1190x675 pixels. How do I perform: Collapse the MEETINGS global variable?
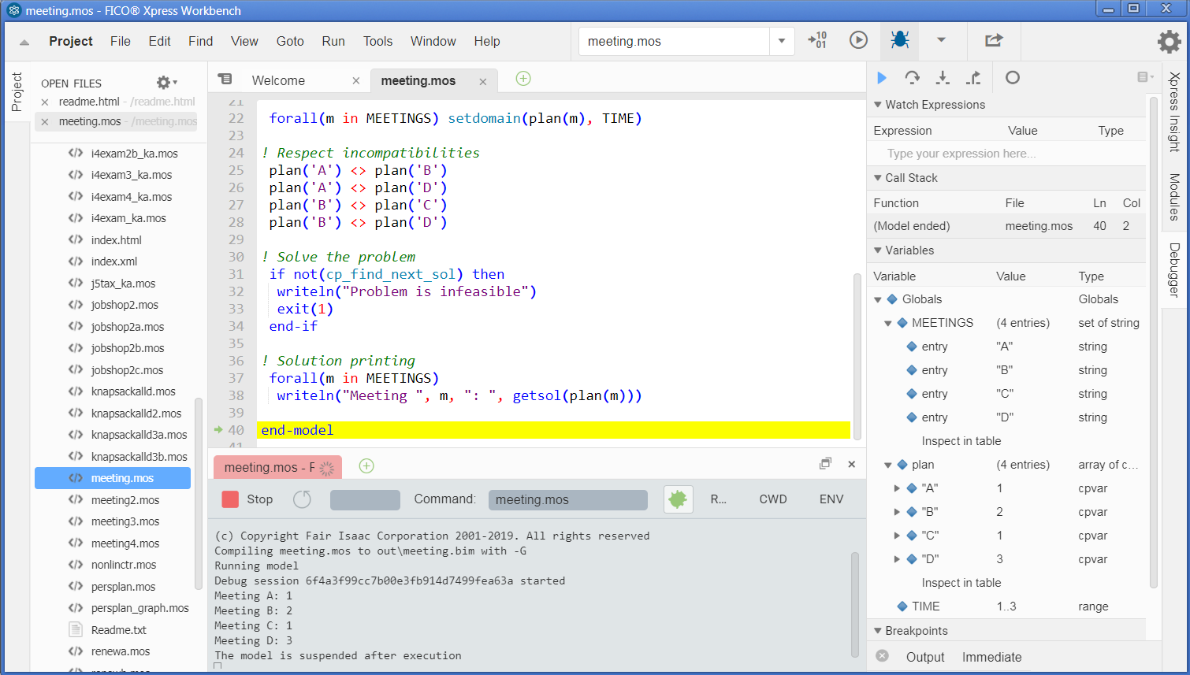coord(887,322)
